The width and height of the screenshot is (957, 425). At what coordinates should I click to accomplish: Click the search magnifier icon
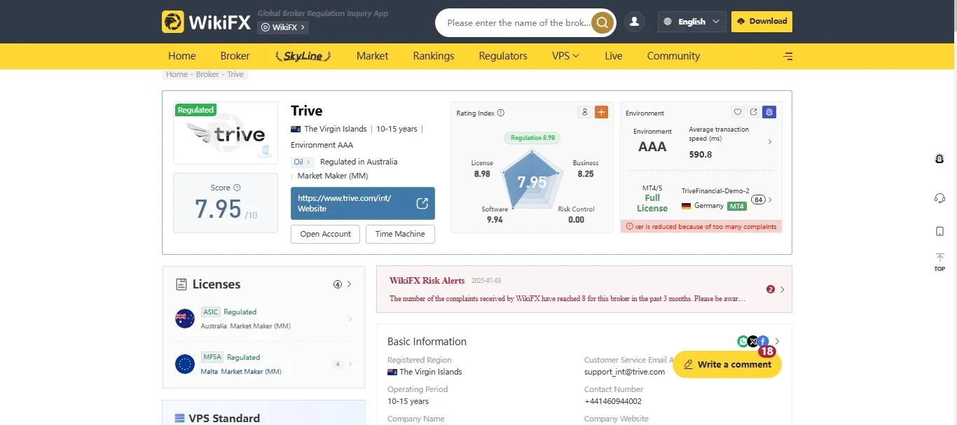[602, 22]
